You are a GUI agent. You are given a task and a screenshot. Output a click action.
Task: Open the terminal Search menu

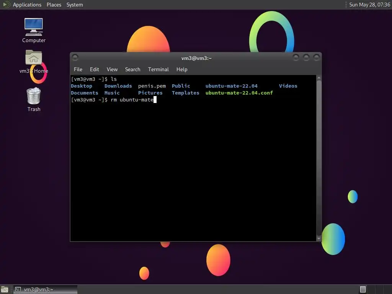132,69
